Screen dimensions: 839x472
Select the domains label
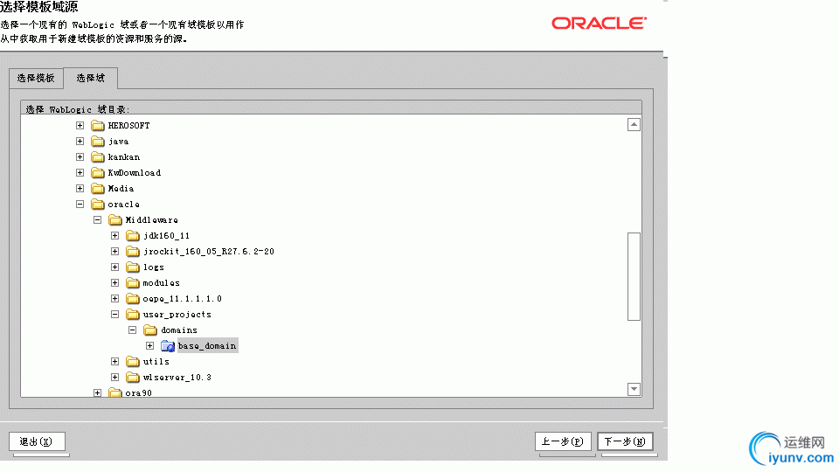click(x=179, y=330)
